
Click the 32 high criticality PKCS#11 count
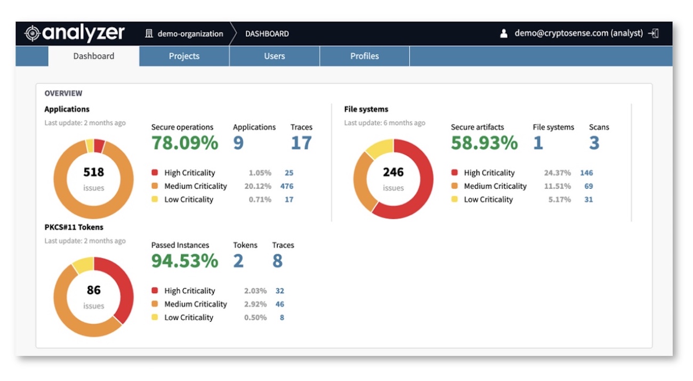pyautogui.click(x=281, y=291)
